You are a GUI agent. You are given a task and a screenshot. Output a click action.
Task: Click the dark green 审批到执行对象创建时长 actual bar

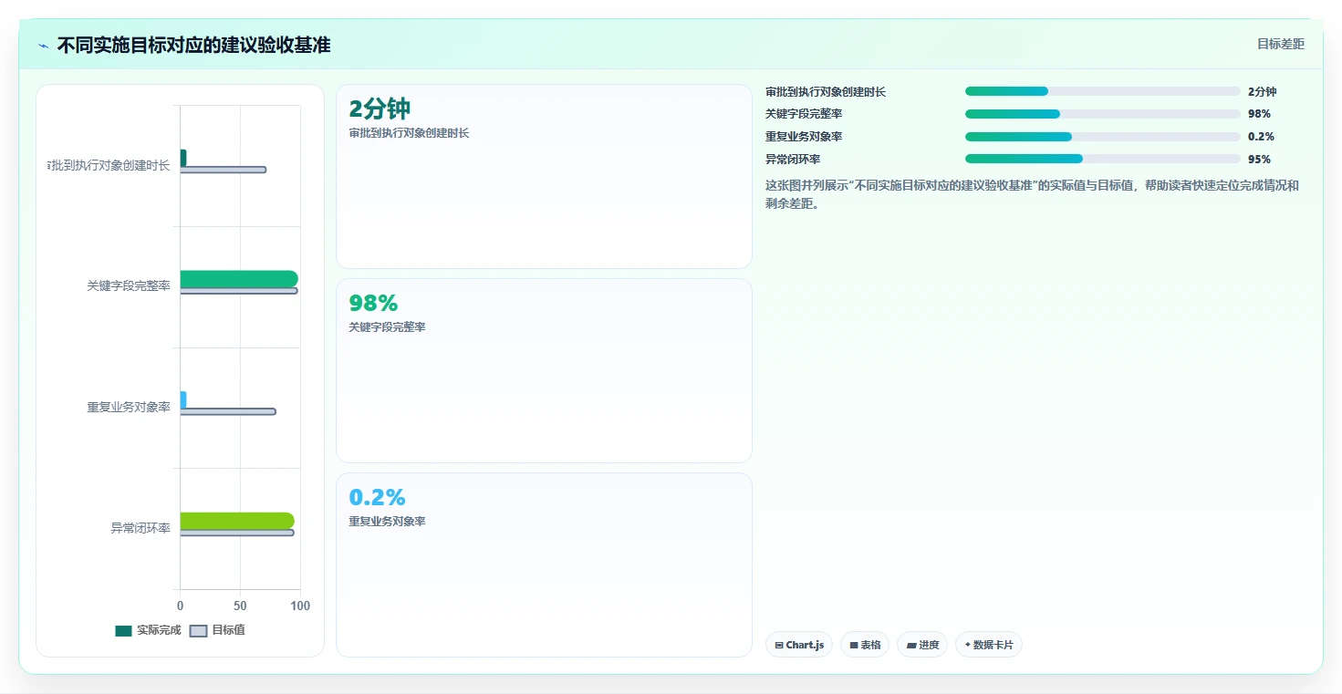coord(183,158)
